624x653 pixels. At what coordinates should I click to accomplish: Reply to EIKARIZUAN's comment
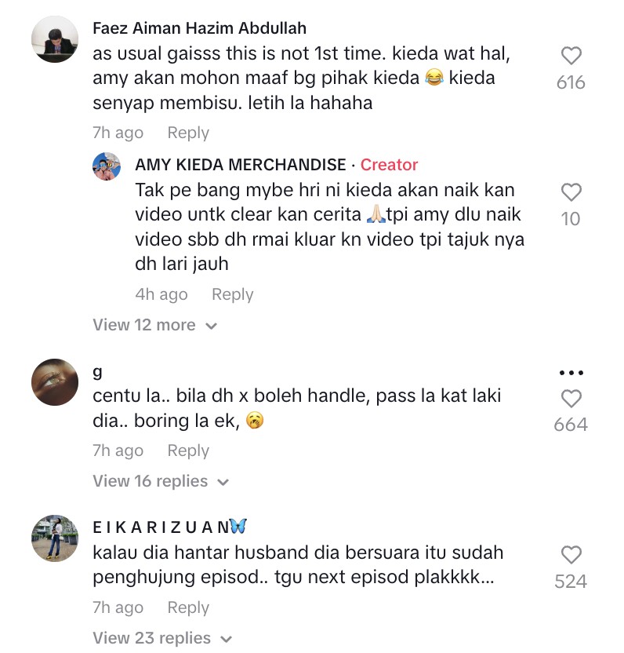188,607
